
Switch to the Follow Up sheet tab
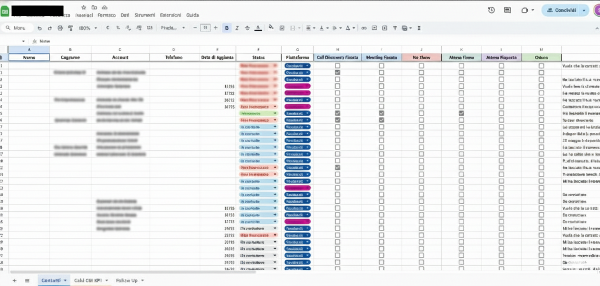coord(126,280)
